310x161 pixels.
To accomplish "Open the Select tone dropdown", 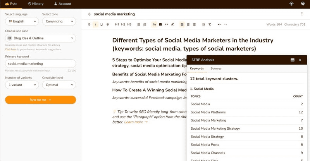I will tap(59, 21).
